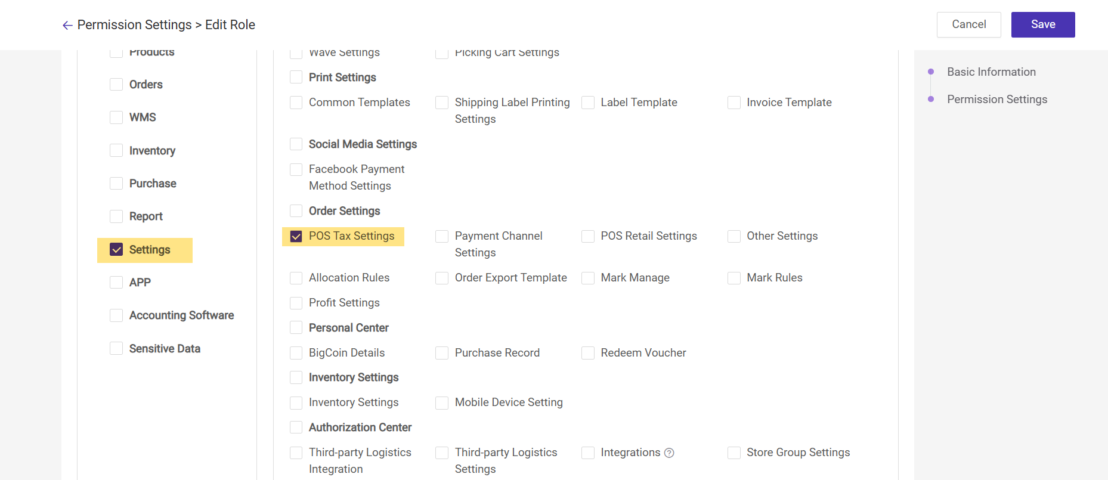Jump to Basic Information section
The height and width of the screenshot is (480, 1108).
point(991,72)
